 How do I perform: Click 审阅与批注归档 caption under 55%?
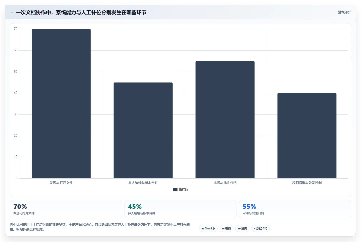(253, 213)
